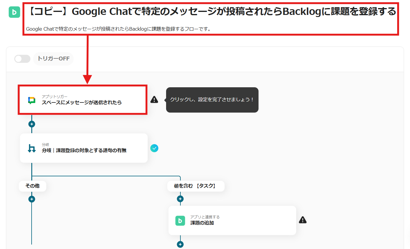Add a step with the plus under その他
The image size is (410, 249).
click(x=32, y=199)
